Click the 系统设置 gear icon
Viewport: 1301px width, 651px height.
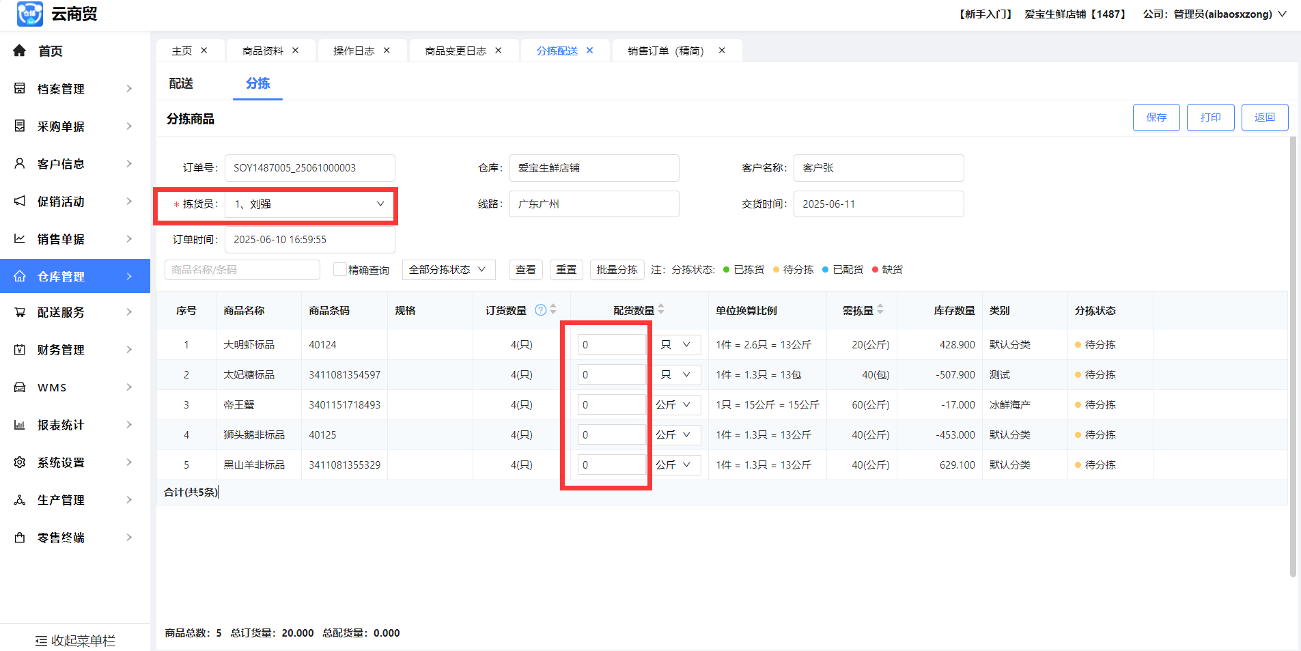[x=20, y=462]
